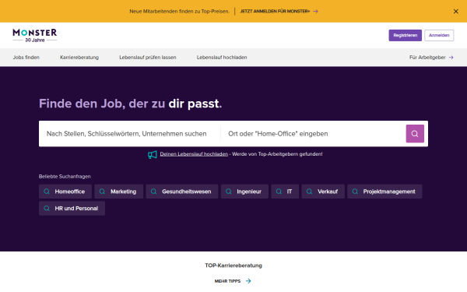Click magnifier icon in Projektmanagement chip
Image resolution: width=467 pixels, height=292 pixels.
[355, 192]
